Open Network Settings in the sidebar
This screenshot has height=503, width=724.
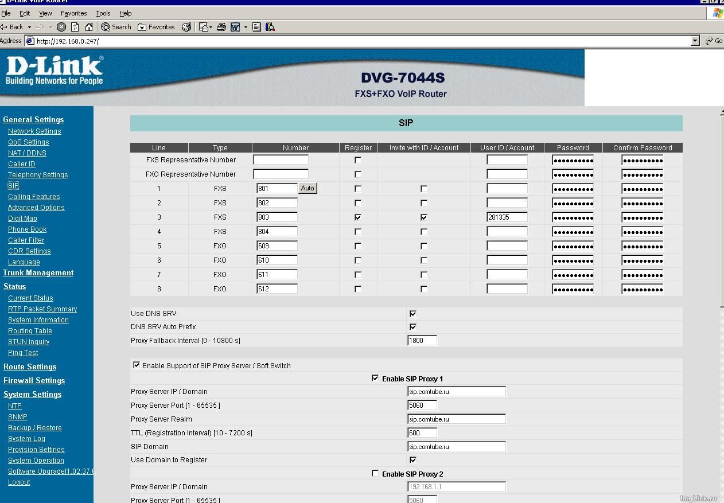(x=34, y=131)
